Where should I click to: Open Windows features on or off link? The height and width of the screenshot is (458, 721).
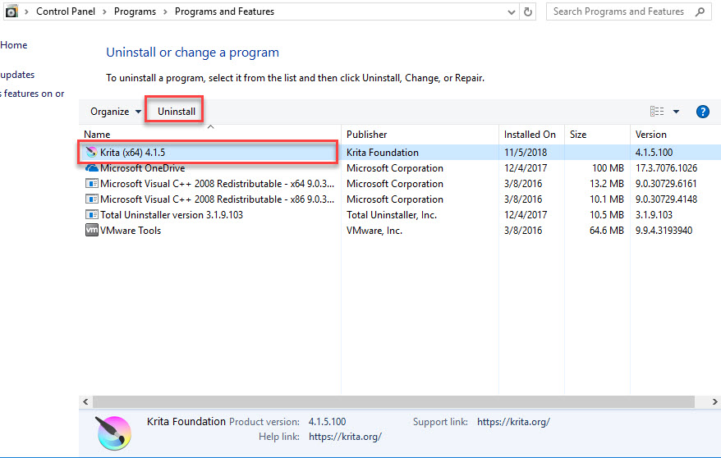tap(32, 94)
